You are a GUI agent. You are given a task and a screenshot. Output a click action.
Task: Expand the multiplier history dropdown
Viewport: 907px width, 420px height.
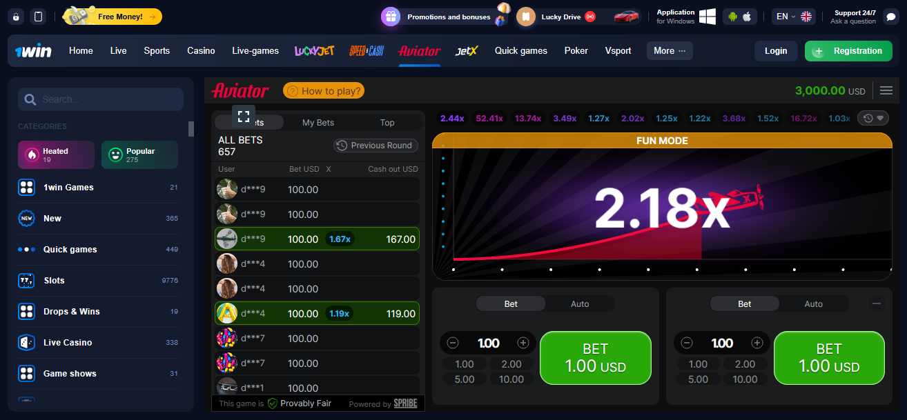[x=873, y=119]
